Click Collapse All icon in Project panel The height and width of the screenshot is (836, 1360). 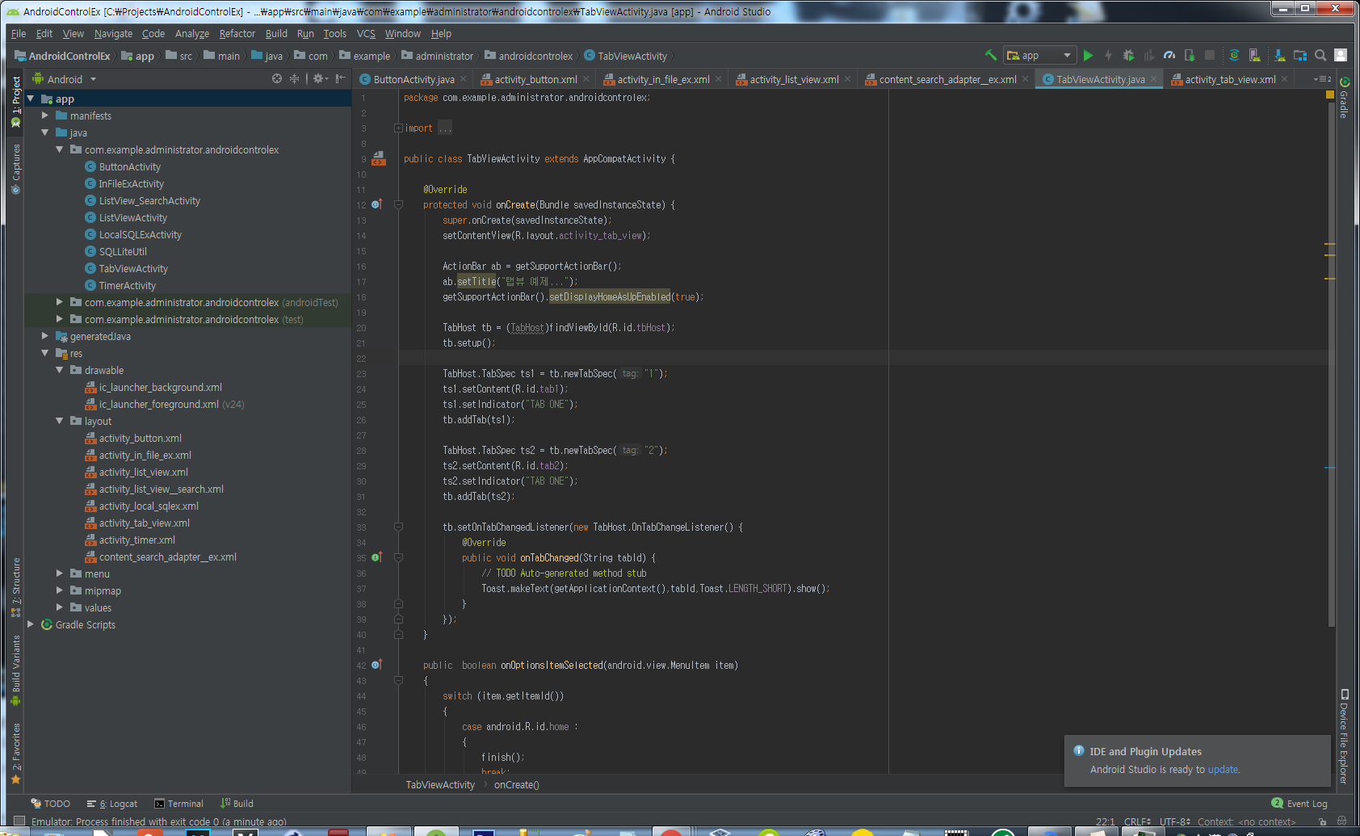[294, 78]
